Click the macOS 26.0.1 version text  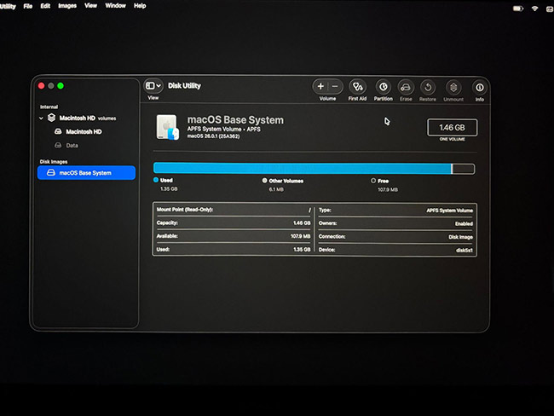pyautogui.click(x=213, y=136)
